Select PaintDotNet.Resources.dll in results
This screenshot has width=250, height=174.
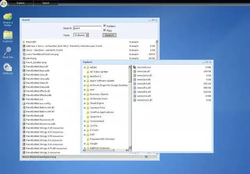pos(40,120)
